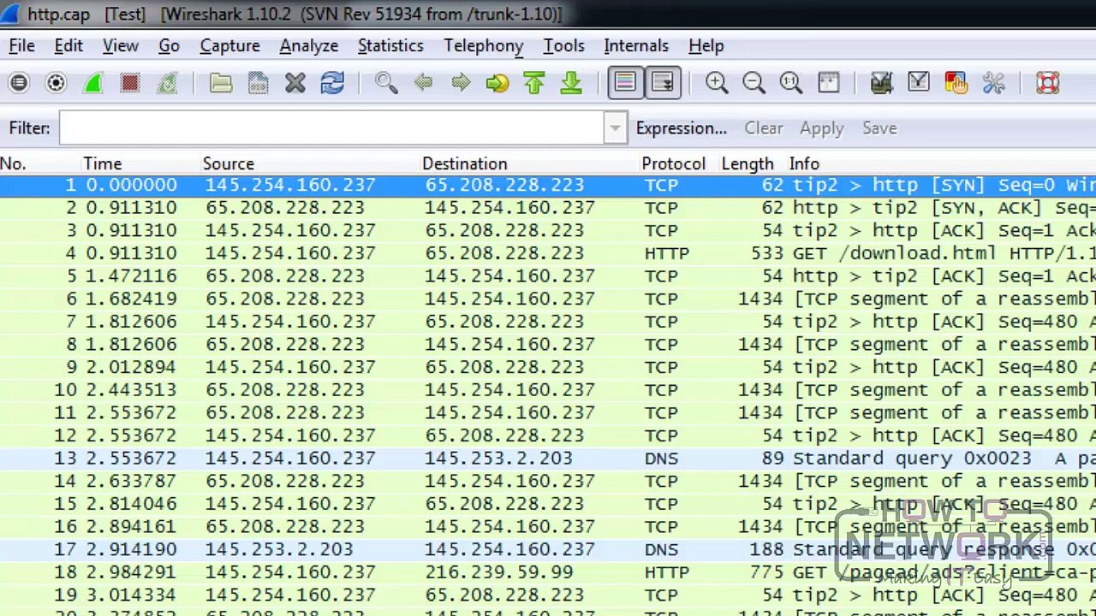Open the Filter label button
This screenshot has width=1096, height=616.
click(30, 128)
